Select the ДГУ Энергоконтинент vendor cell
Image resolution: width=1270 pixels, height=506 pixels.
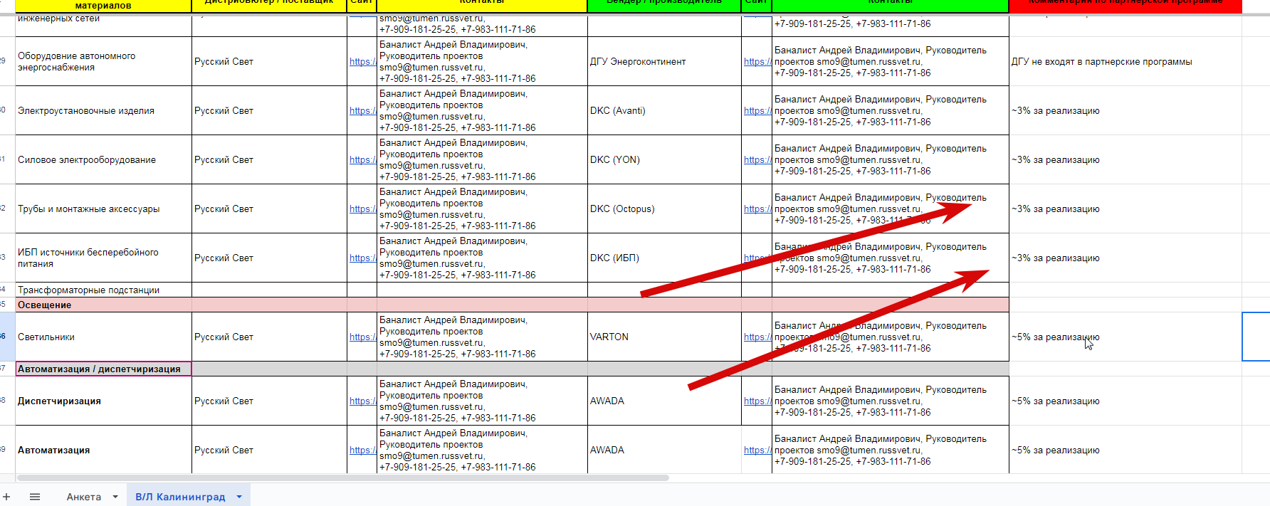pyautogui.click(x=664, y=61)
